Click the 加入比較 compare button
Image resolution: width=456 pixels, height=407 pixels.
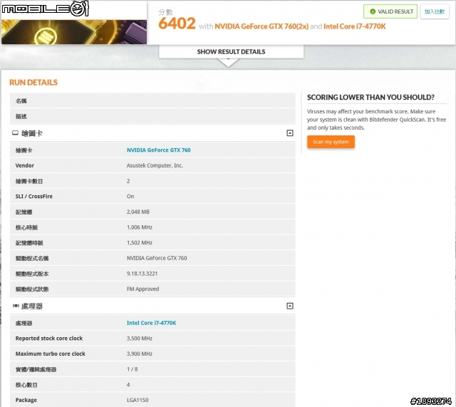click(434, 11)
